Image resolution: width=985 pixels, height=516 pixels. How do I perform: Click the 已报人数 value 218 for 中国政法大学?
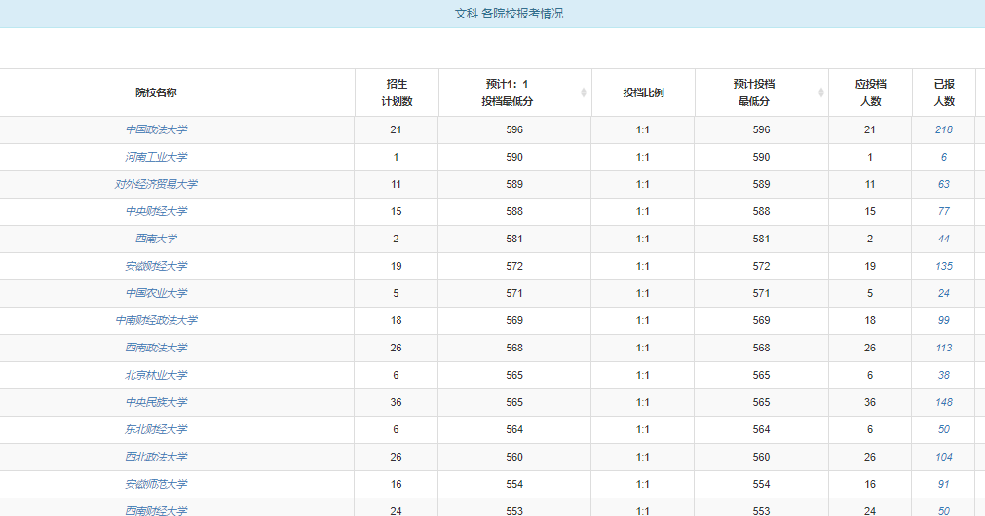click(943, 129)
